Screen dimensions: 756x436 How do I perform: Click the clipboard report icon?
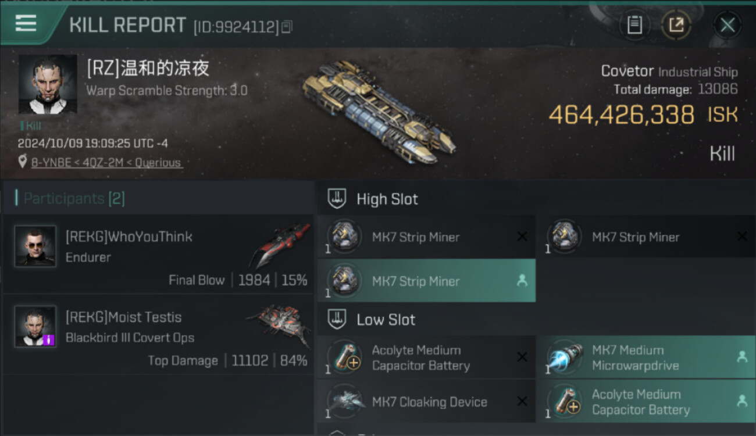(634, 25)
